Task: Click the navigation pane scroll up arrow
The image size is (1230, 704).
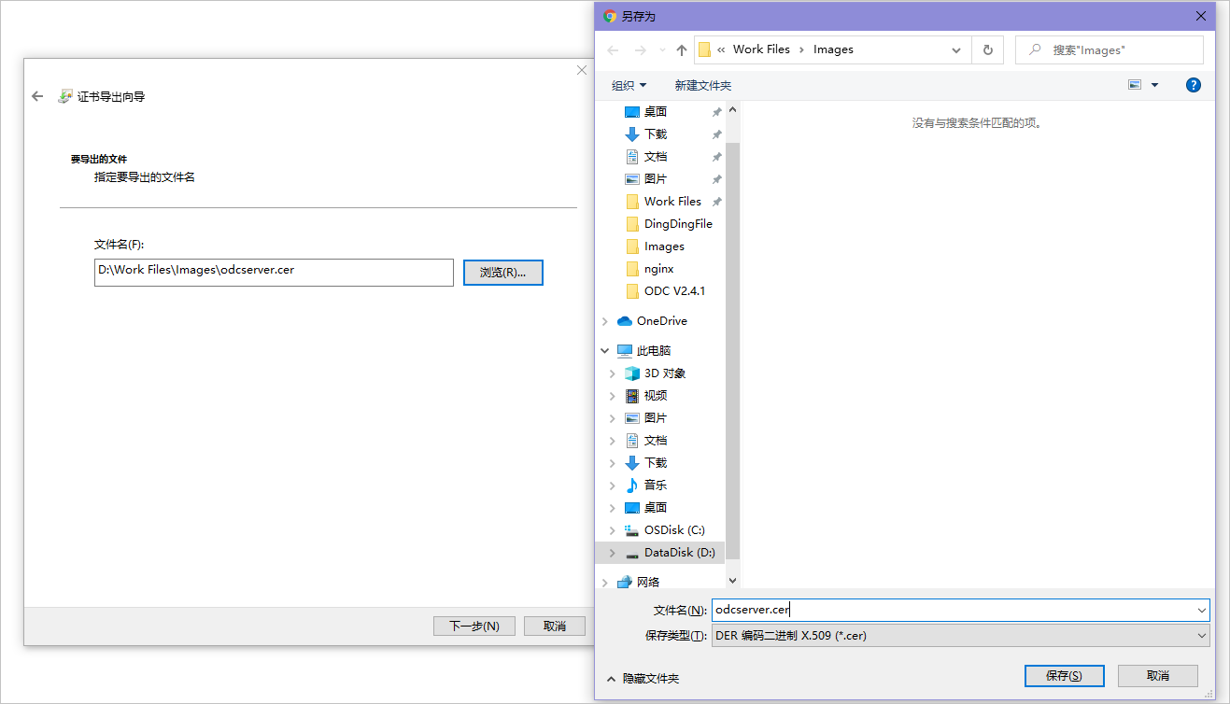Action: [x=732, y=110]
